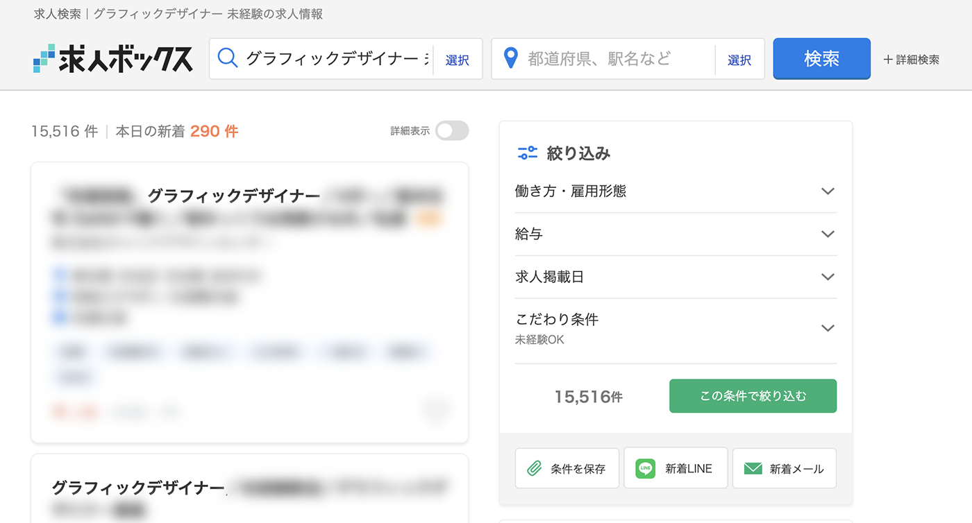This screenshot has width=972, height=523.
Task: Click the green この条件で絞り込む button
Action: [753, 396]
